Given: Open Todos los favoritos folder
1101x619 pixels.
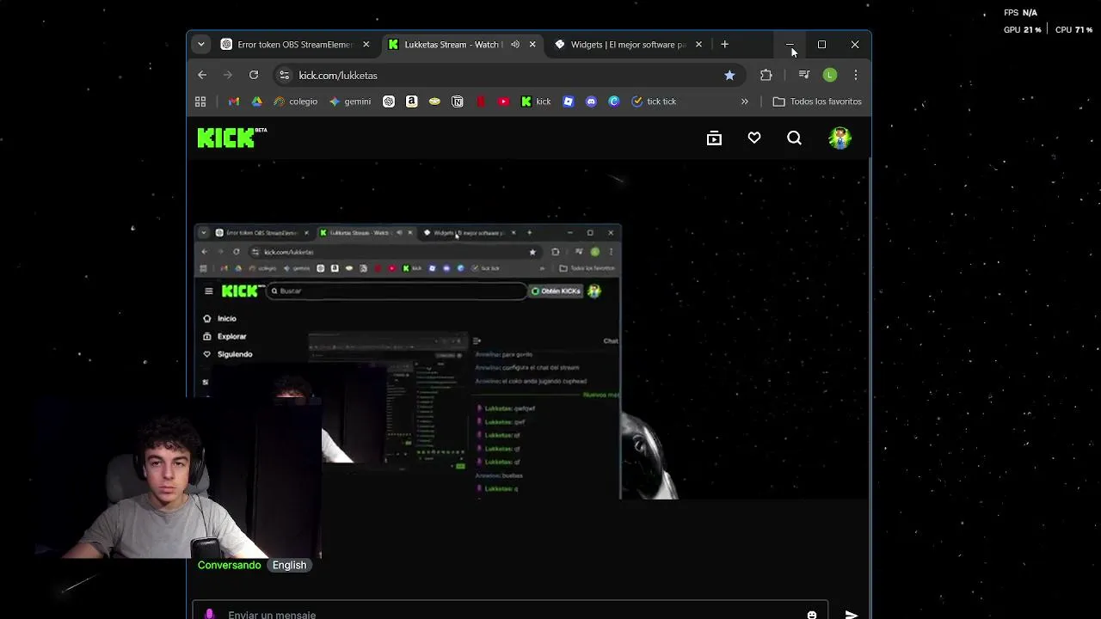Looking at the screenshot, I should point(817,101).
